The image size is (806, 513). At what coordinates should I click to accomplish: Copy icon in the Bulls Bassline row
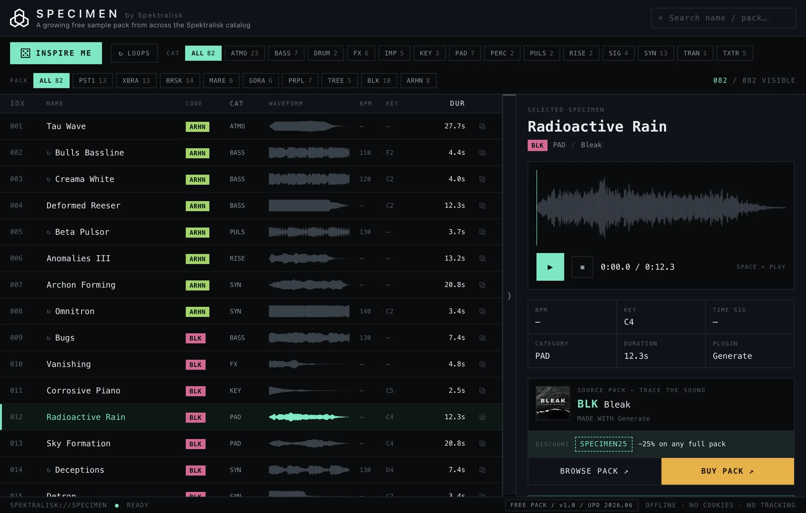(482, 153)
